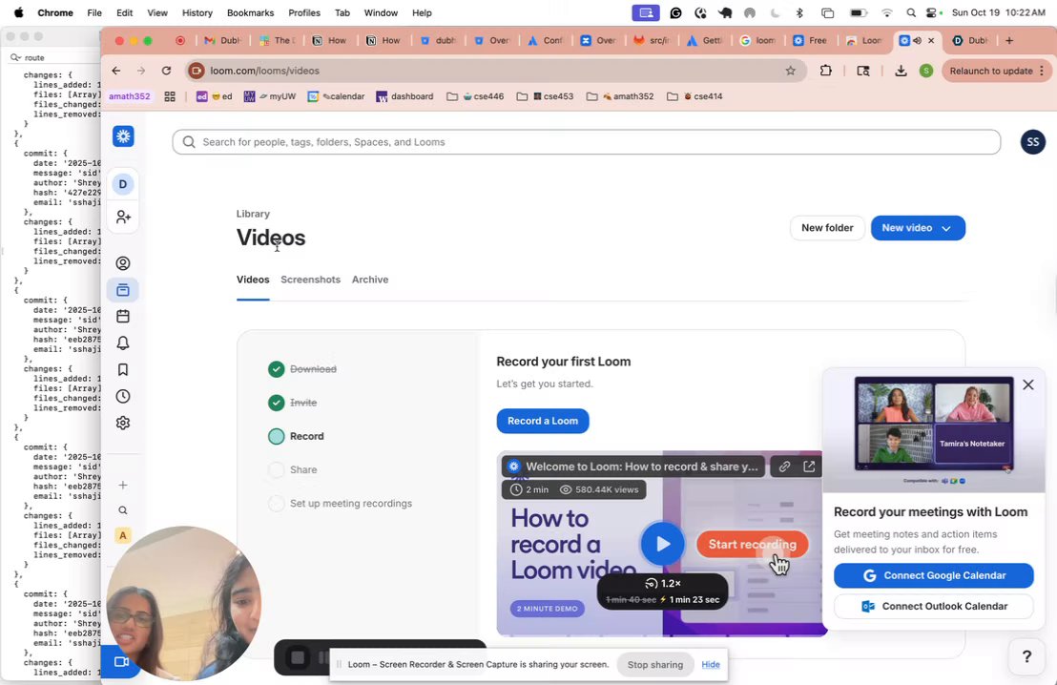
Task: Open the cse446 bookmarks folder
Action: (475, 96)
